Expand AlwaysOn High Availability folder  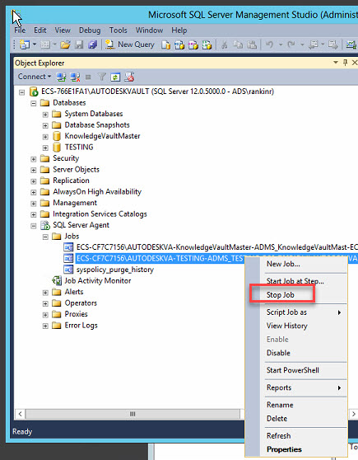[34, 192]
